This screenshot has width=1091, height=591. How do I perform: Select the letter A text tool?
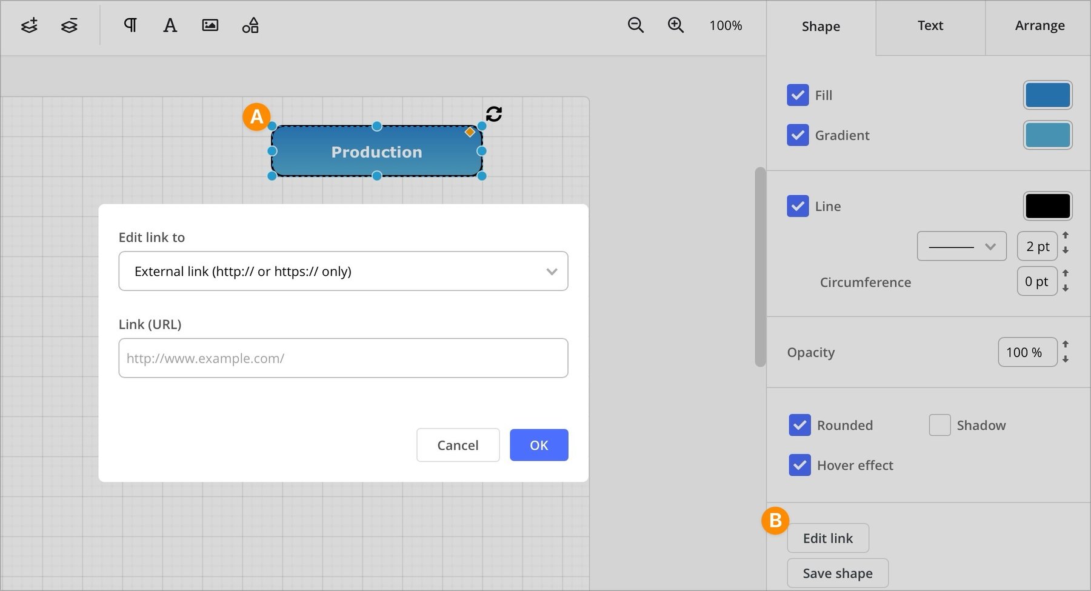(170, 25)
